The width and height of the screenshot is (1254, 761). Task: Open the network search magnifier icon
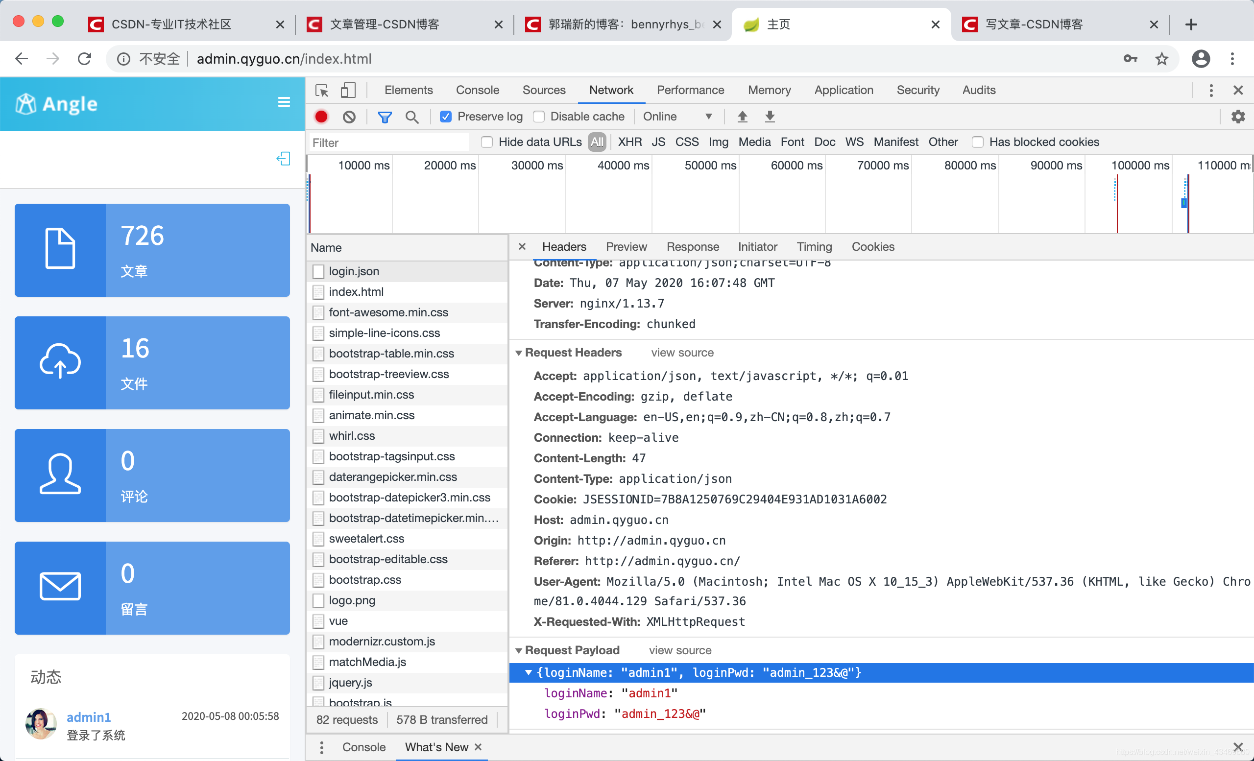[412, 117]
